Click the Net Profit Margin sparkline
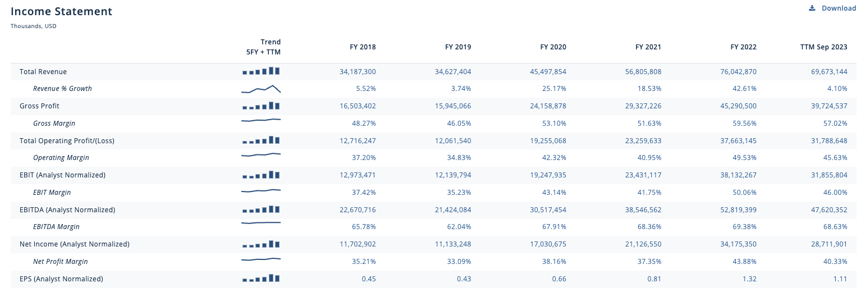This screenshot has width=865, height=292. click(261, 259)
